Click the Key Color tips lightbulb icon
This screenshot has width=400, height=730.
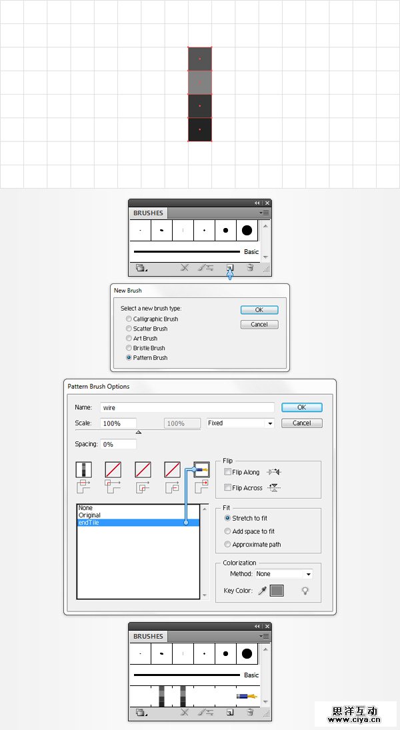[x=305, y=591]
